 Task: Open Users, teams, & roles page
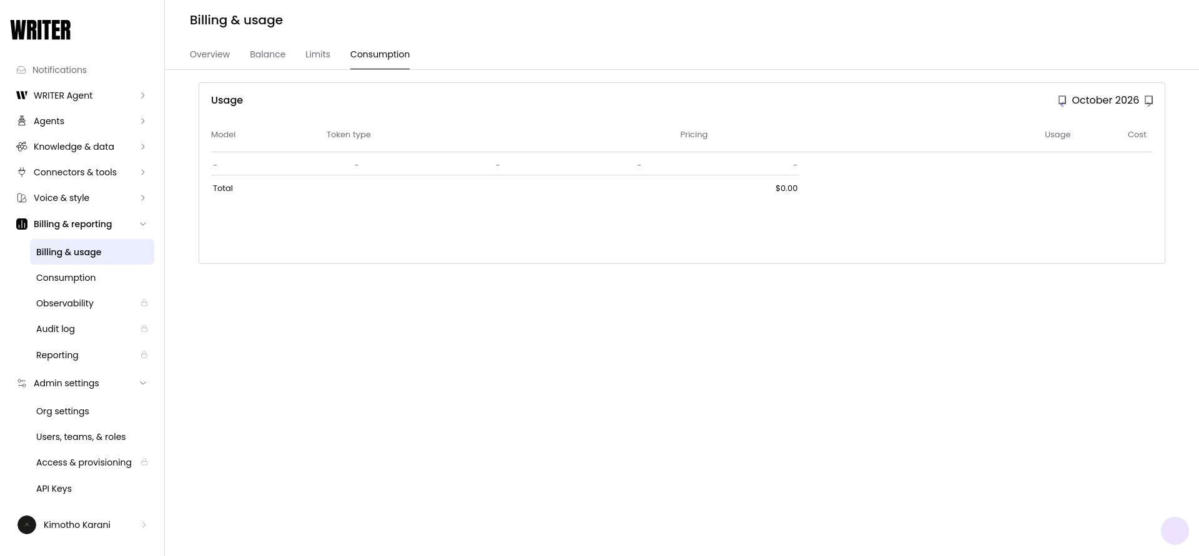[81, 437]
